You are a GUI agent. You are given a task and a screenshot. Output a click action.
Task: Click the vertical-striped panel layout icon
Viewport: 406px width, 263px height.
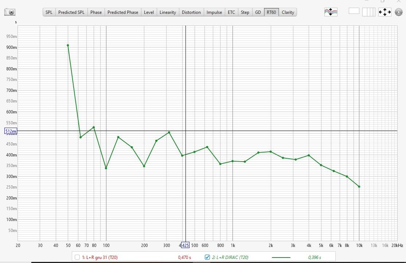[x=368, y=12]
